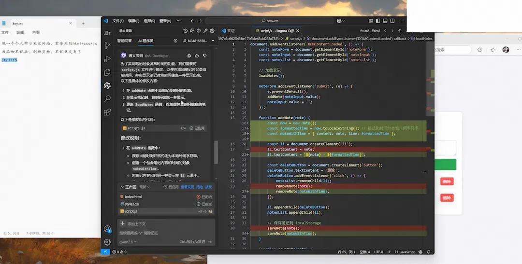Open Explorer files view icon
This screenshot has width=522, height=264.
(x=107, y=72)
